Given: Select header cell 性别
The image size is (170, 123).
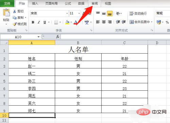Looking at the screenshot, I should pos(78,57).
